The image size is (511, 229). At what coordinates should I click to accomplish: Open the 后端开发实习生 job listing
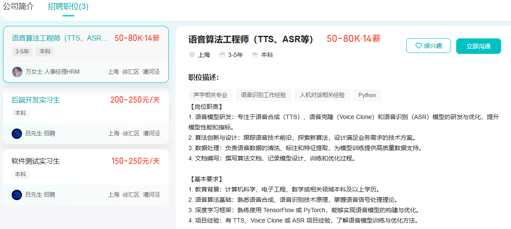pos(36,100)
